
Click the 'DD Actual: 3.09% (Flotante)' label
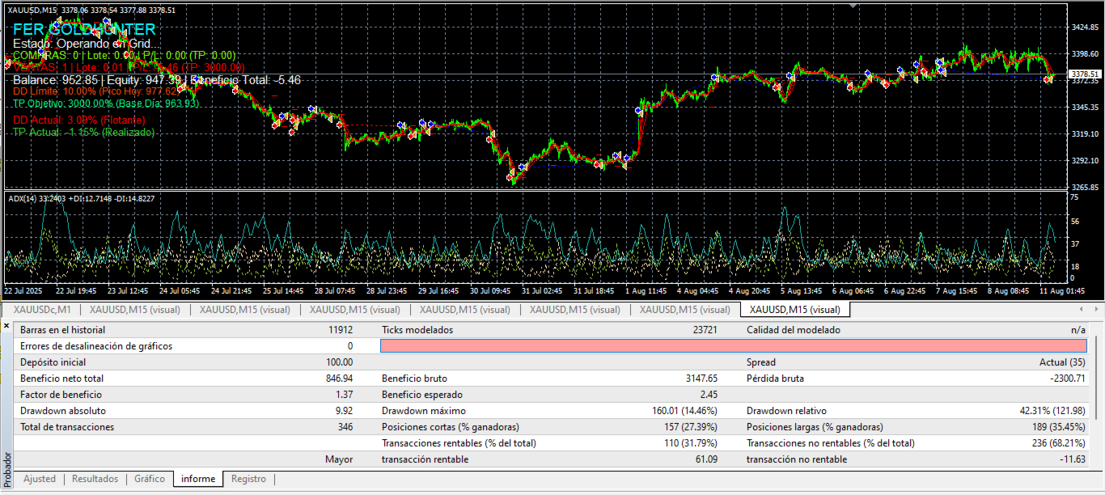tap(78, 120)
